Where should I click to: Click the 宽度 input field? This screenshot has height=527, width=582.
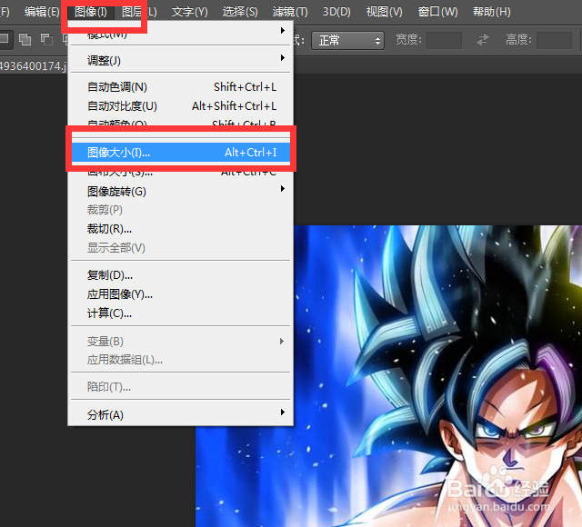tap(444, 40)
